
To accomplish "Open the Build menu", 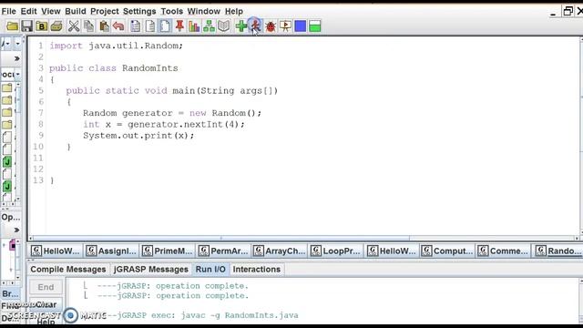I will coord(76,11).
